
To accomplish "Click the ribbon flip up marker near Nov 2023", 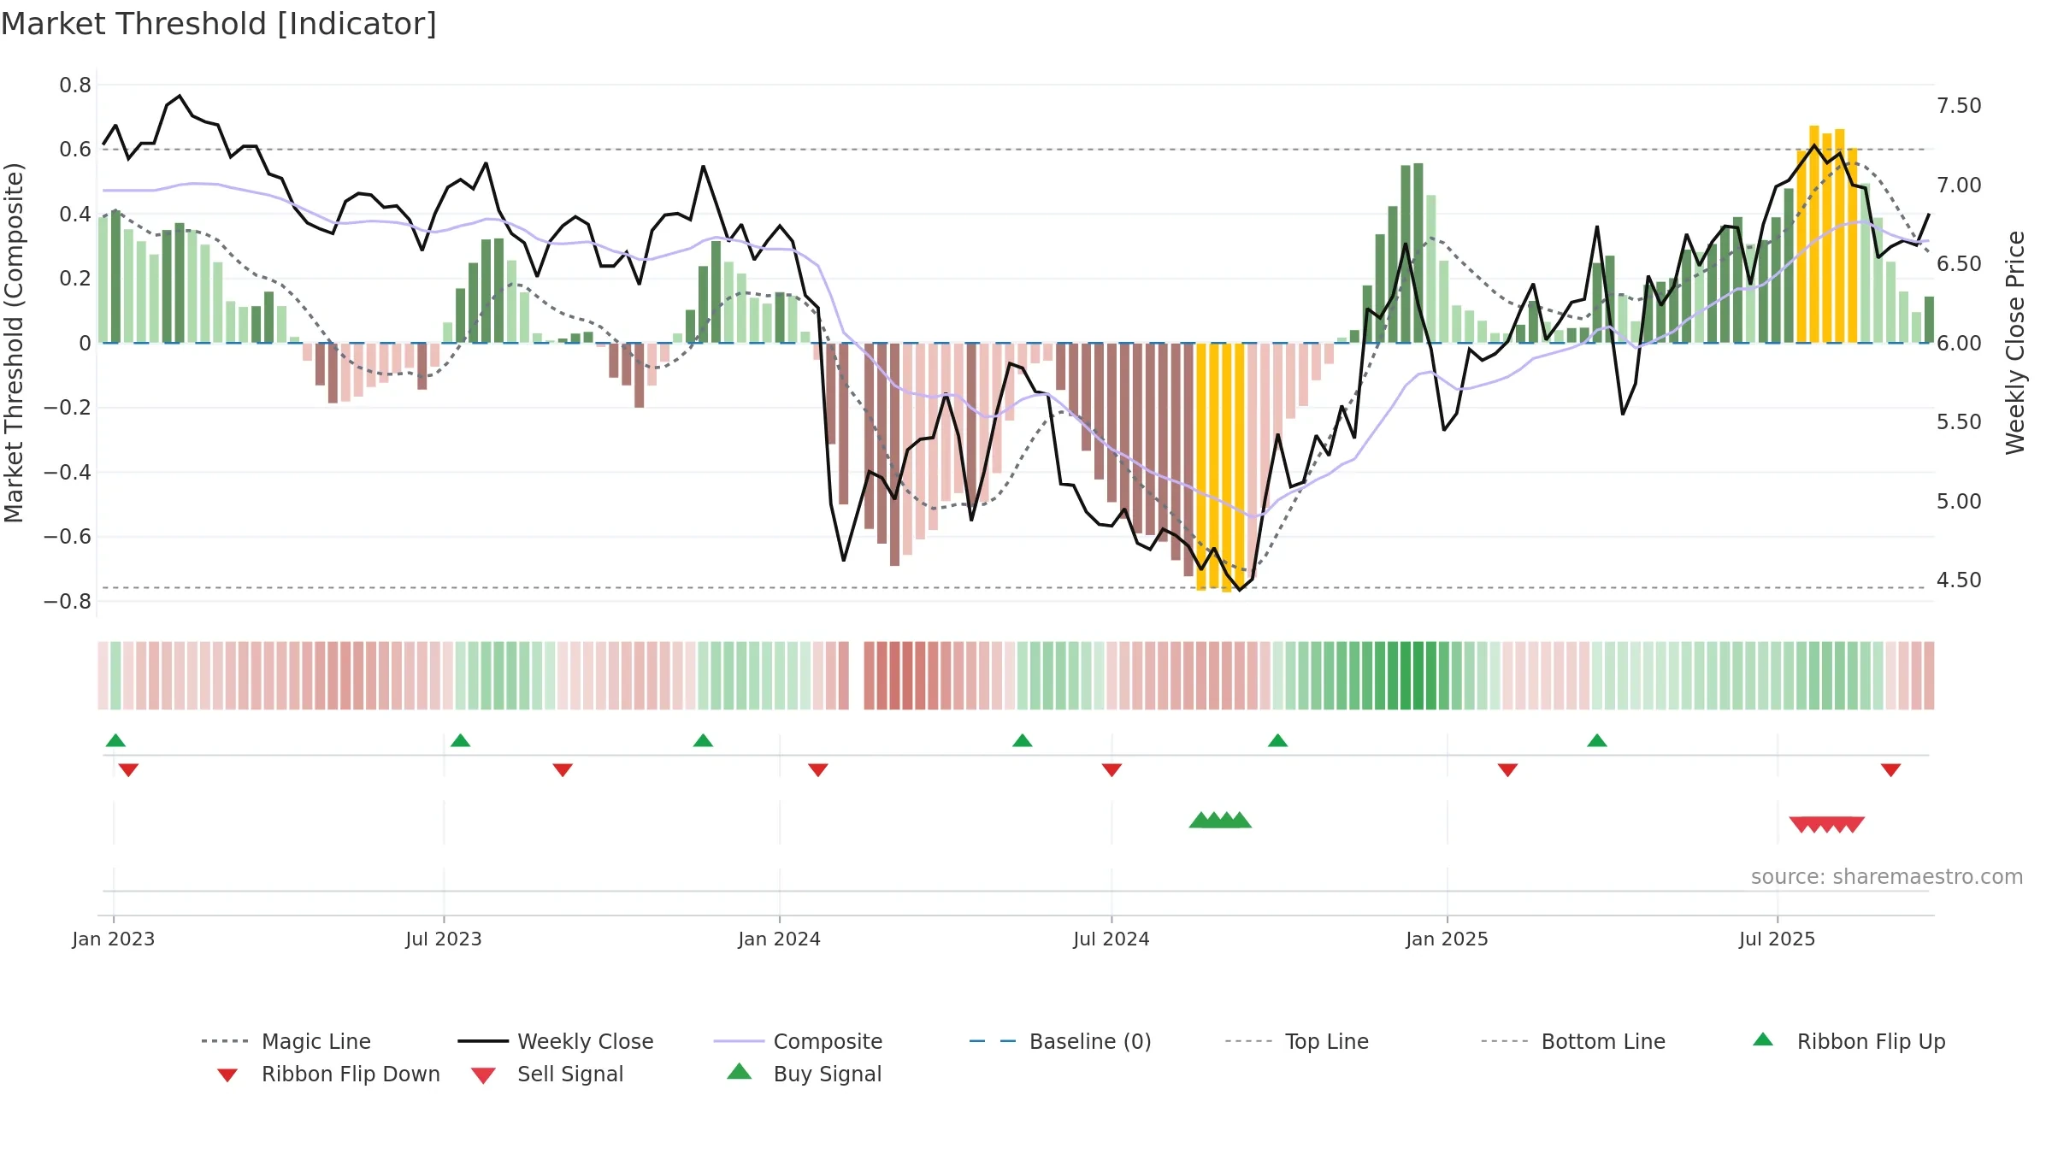I will tap(703, 740).
